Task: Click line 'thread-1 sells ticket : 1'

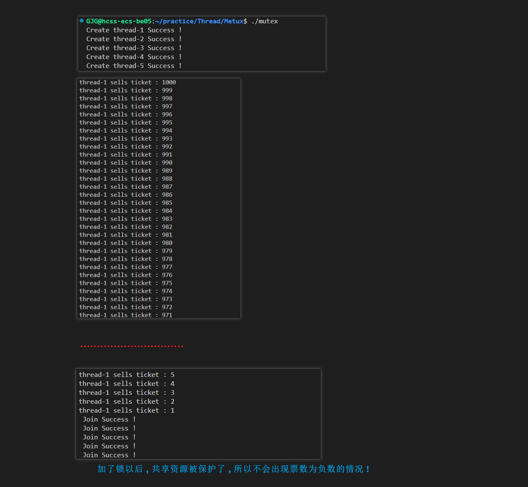Action: tap(127, 411)
